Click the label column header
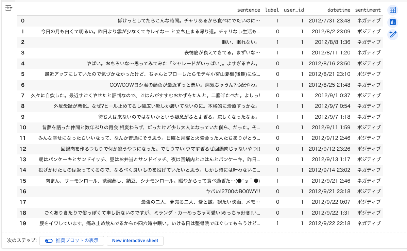 coord(272,10)
